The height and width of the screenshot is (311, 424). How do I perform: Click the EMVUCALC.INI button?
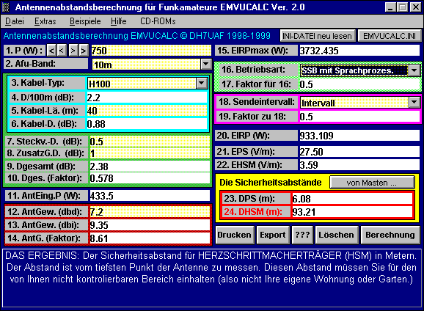coord(390,36)
